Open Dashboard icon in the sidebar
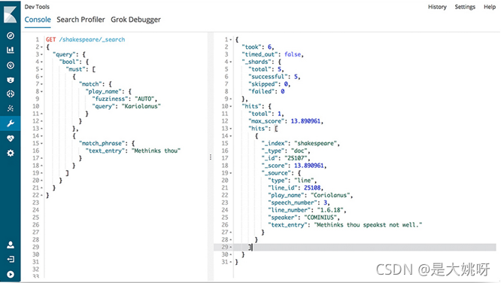This screenshot has width=501, height=283. coord(11,65)
